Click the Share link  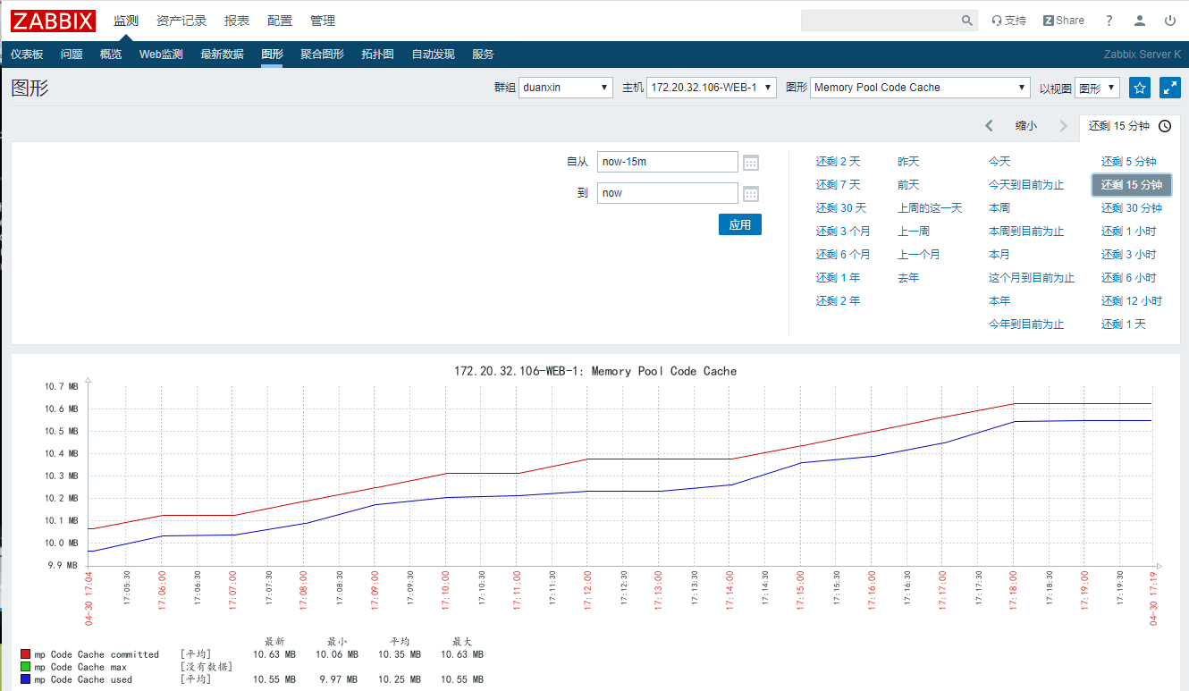click(x=1063, y=21)
